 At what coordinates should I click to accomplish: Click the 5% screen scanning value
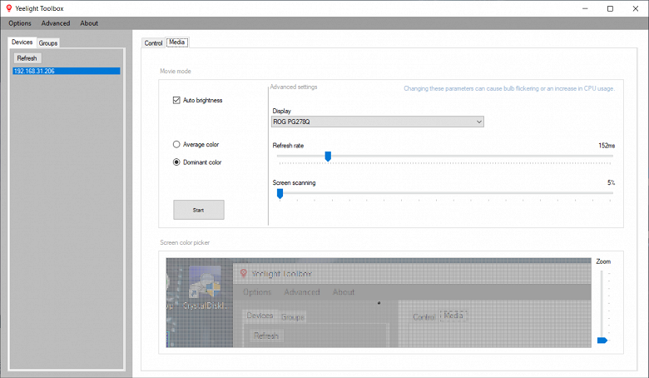pos(611,182)
